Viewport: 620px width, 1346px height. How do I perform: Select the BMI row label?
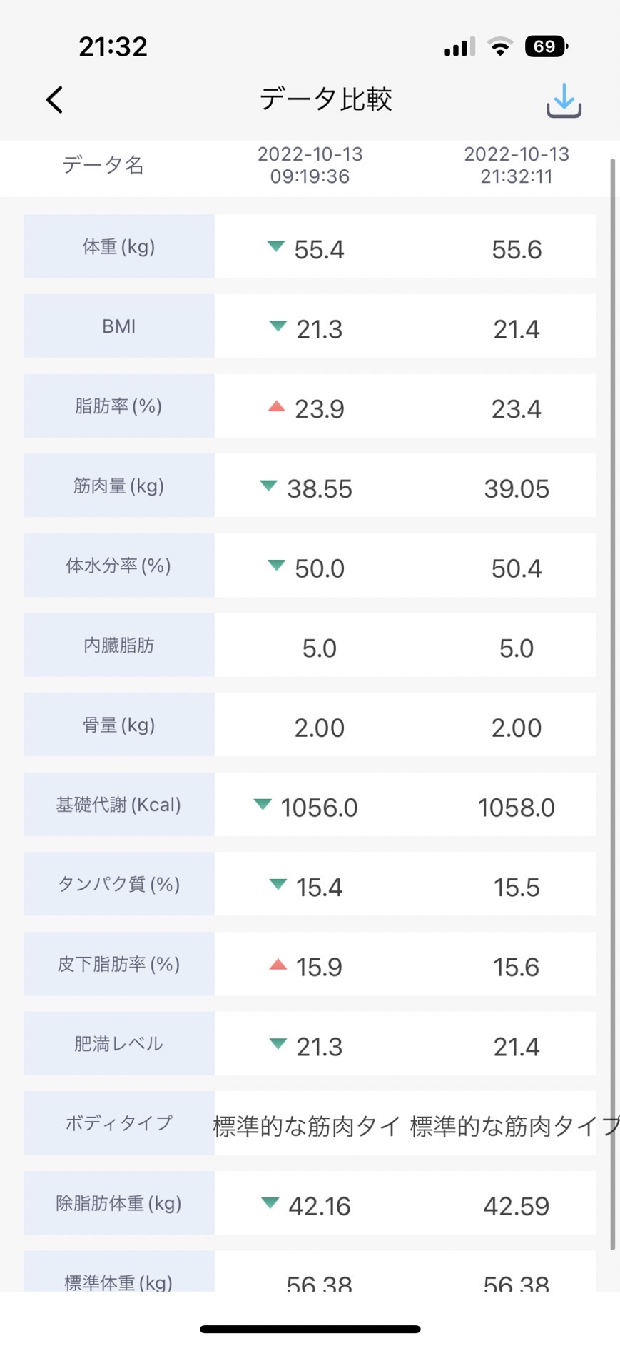119,326
